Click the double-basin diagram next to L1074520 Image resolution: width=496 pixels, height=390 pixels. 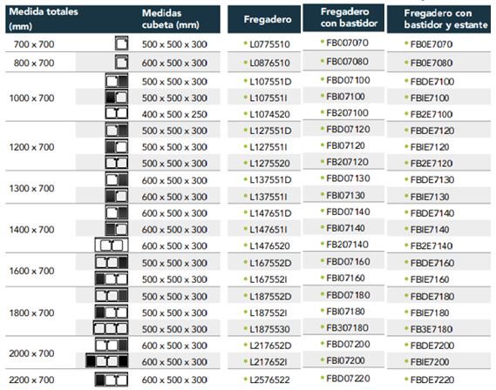[117, 113]
